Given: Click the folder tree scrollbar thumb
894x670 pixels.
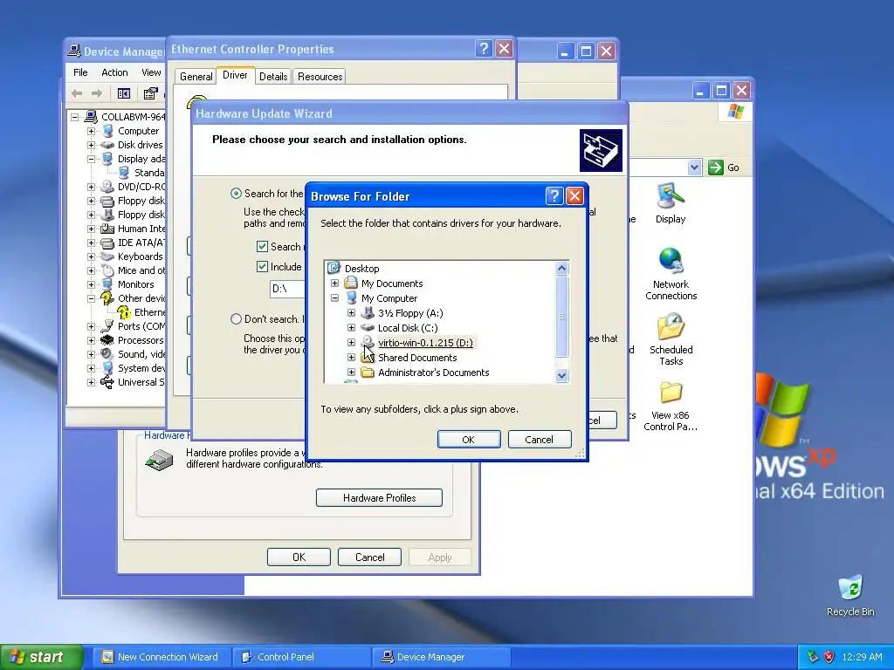Looking at the screenshot, I should pyautogui.click(x=561, y=316).
